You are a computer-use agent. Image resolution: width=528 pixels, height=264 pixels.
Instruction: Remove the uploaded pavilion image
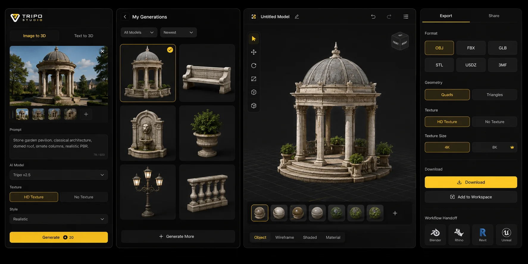[x=102, y=51]
